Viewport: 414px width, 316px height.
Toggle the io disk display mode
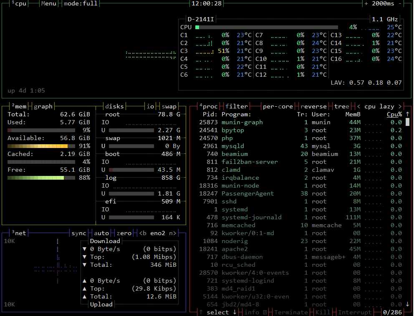[x=150, y=106]
